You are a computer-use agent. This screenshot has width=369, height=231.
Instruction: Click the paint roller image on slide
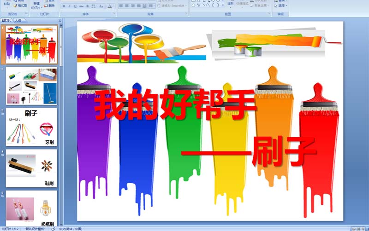tap(274, 44)
